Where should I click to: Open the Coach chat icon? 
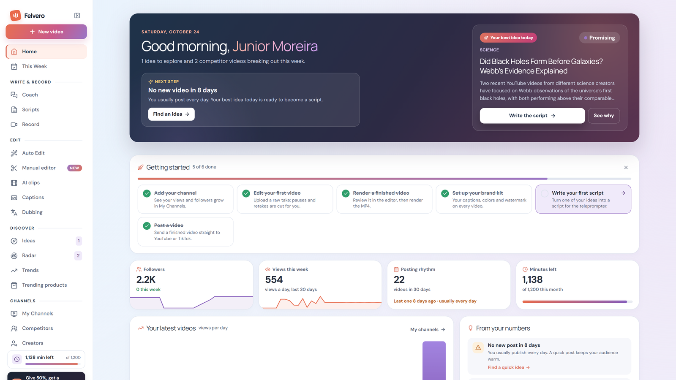(14, 95)
